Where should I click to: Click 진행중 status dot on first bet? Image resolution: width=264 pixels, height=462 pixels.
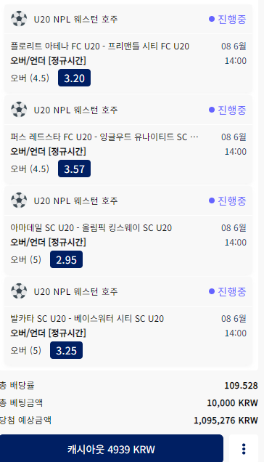click(x=212, y=19)
